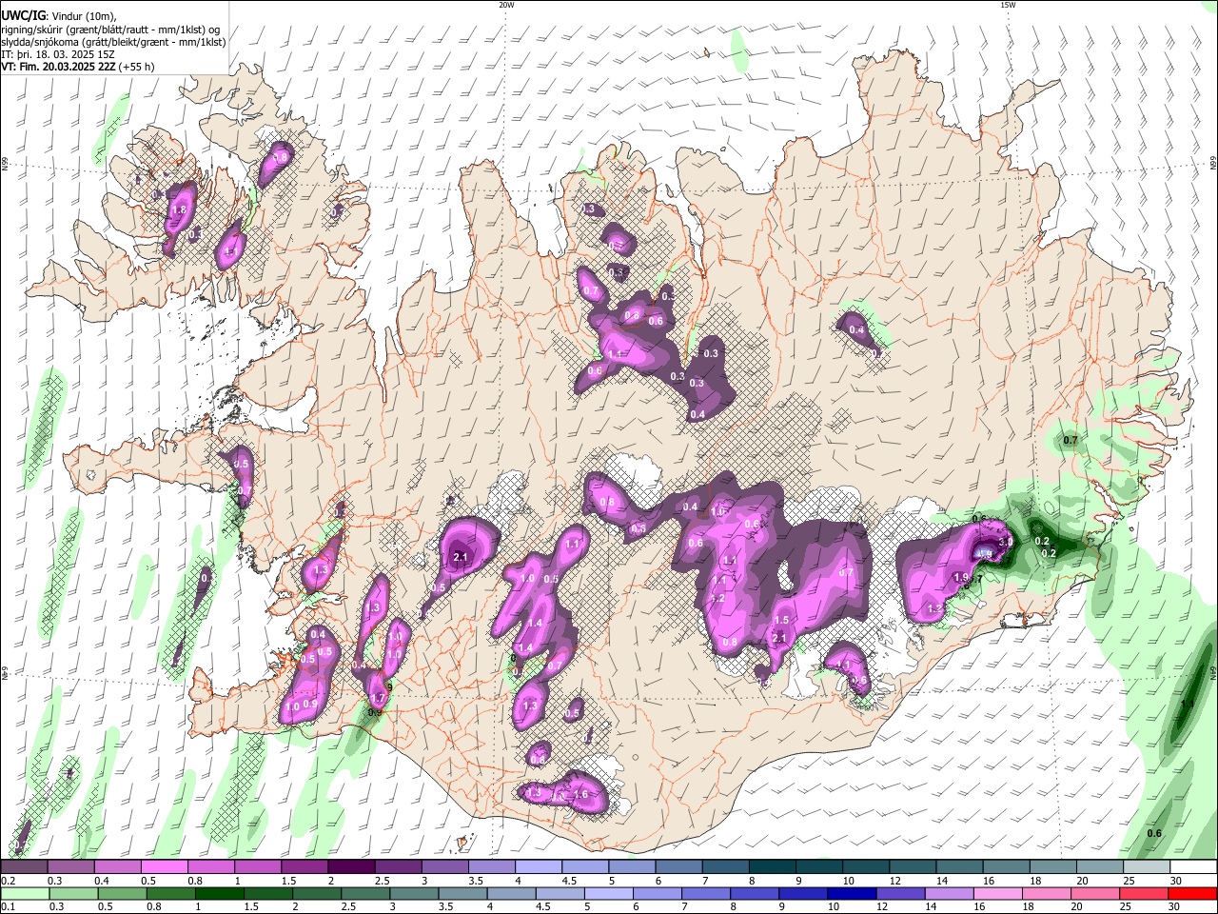This screenshot has height=914, width=1218.
Task: Click the 15W longitude label on top edge
Action: click(1008, 5)
